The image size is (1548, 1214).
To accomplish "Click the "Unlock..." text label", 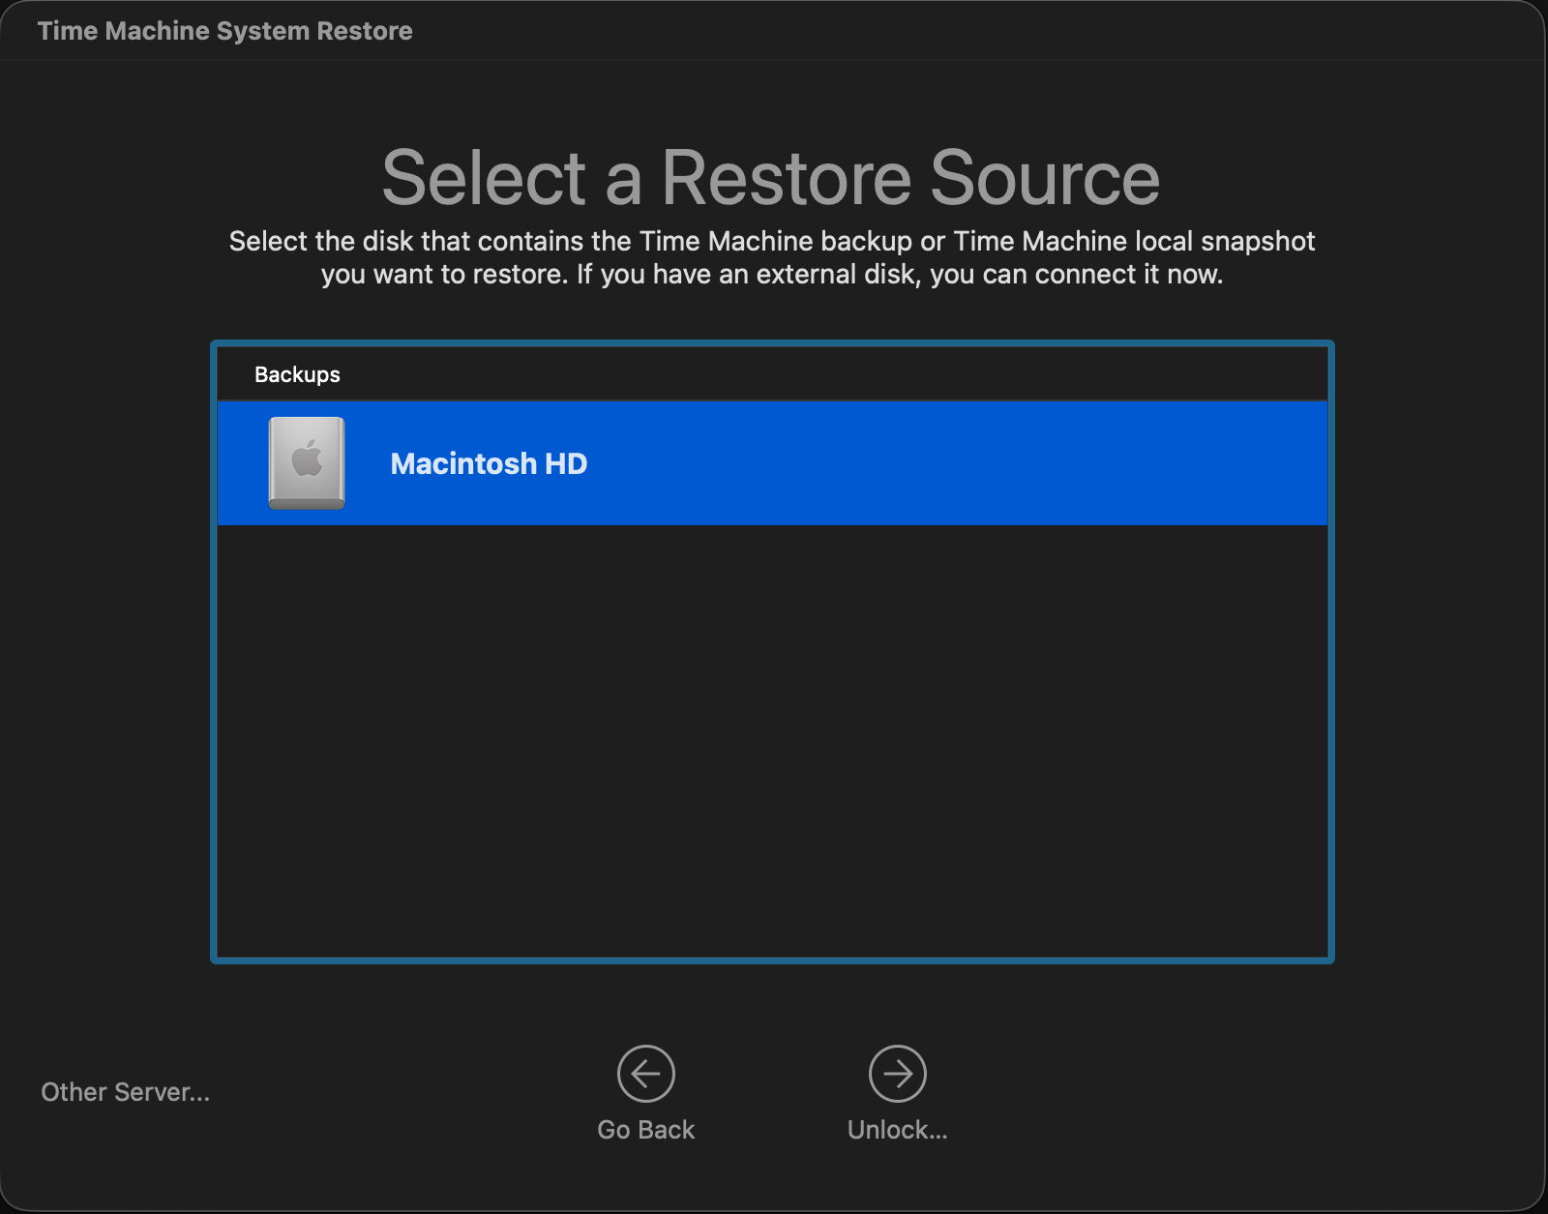I will coord(897,1130).
